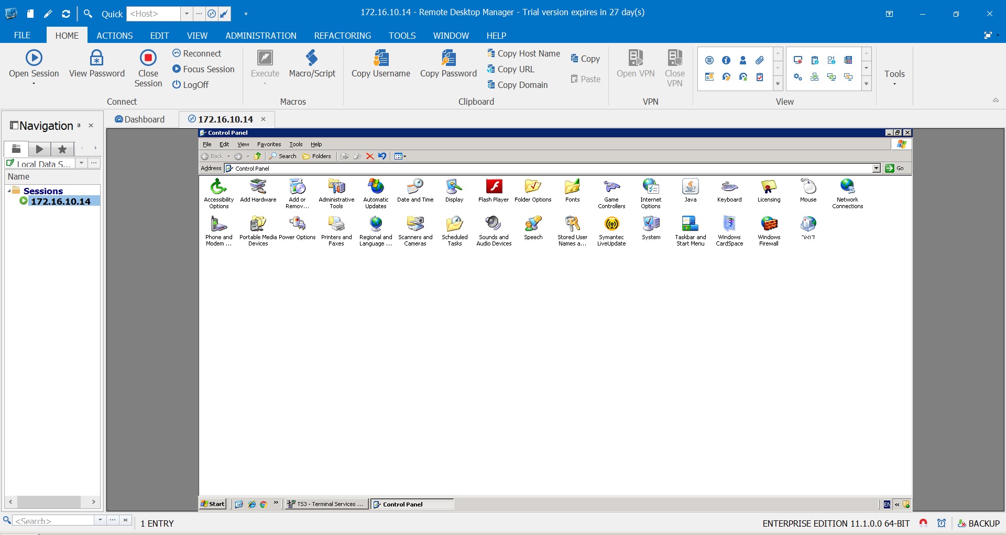Click the clipboard checkmark icon in View gallery
Viewport: 1006px width, 535px height.
[x=760, y=77]
